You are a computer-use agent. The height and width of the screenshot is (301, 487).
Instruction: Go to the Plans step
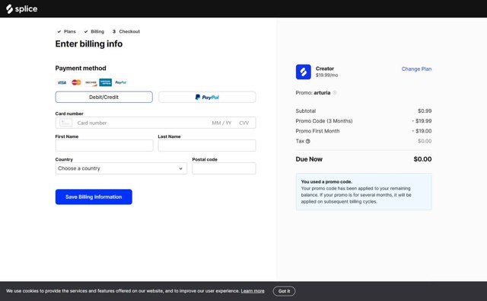pos(66,31)
